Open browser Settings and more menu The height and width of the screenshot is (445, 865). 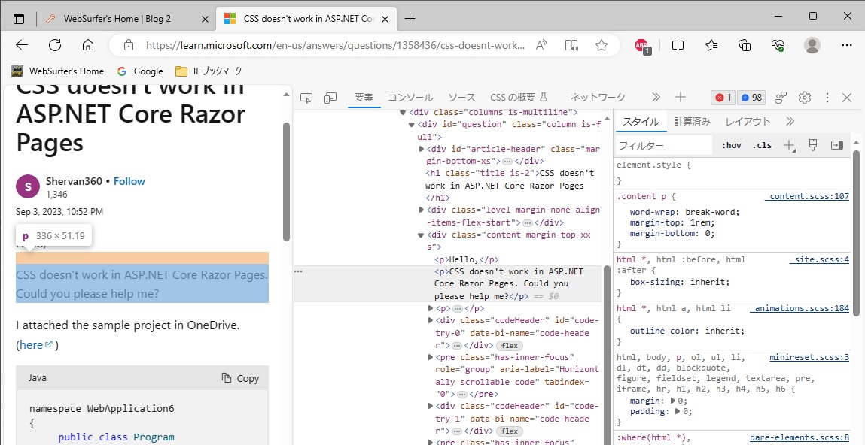[x=847, y=45]
